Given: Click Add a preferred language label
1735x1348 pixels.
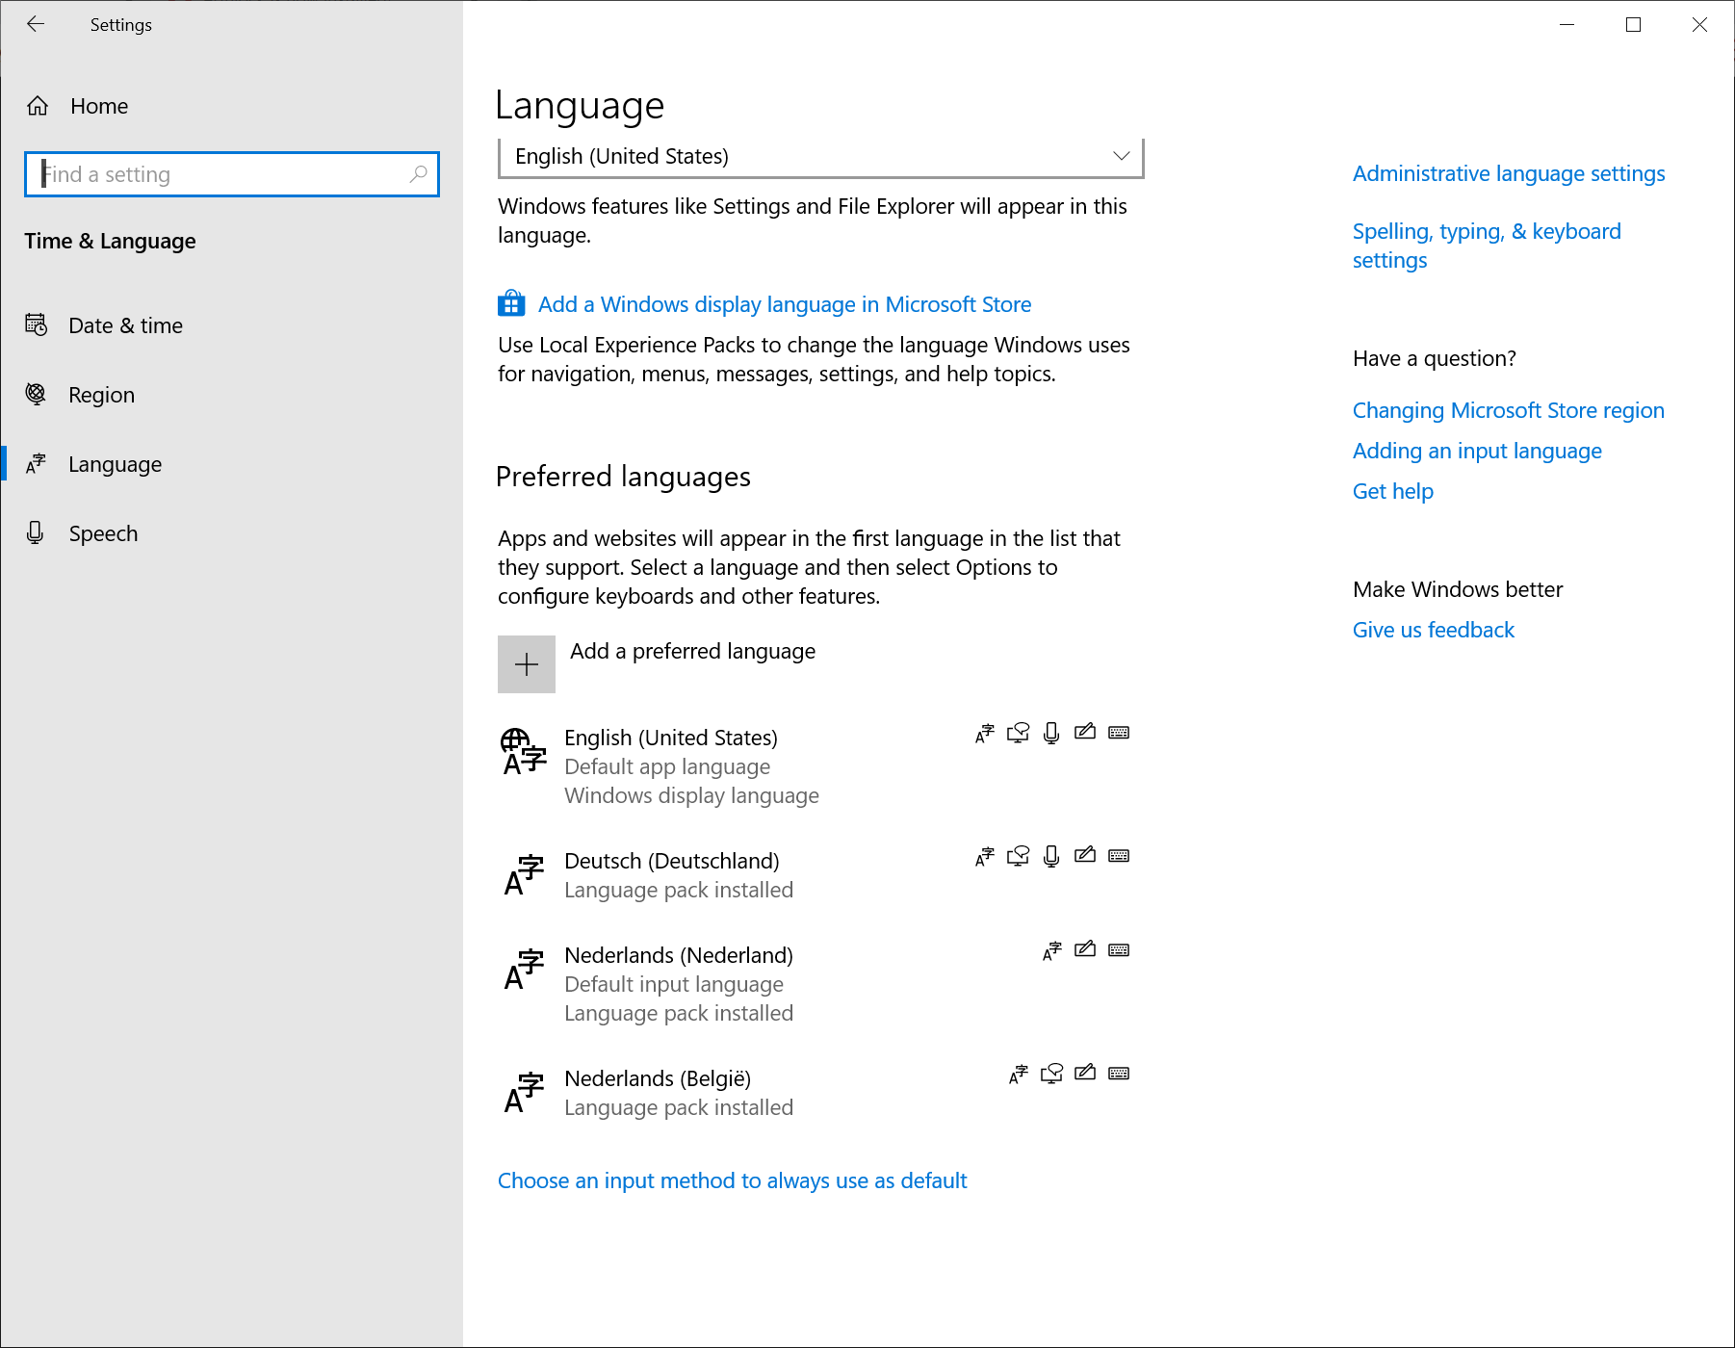Looking at the screenshot, I should click(x=693, y=651).
